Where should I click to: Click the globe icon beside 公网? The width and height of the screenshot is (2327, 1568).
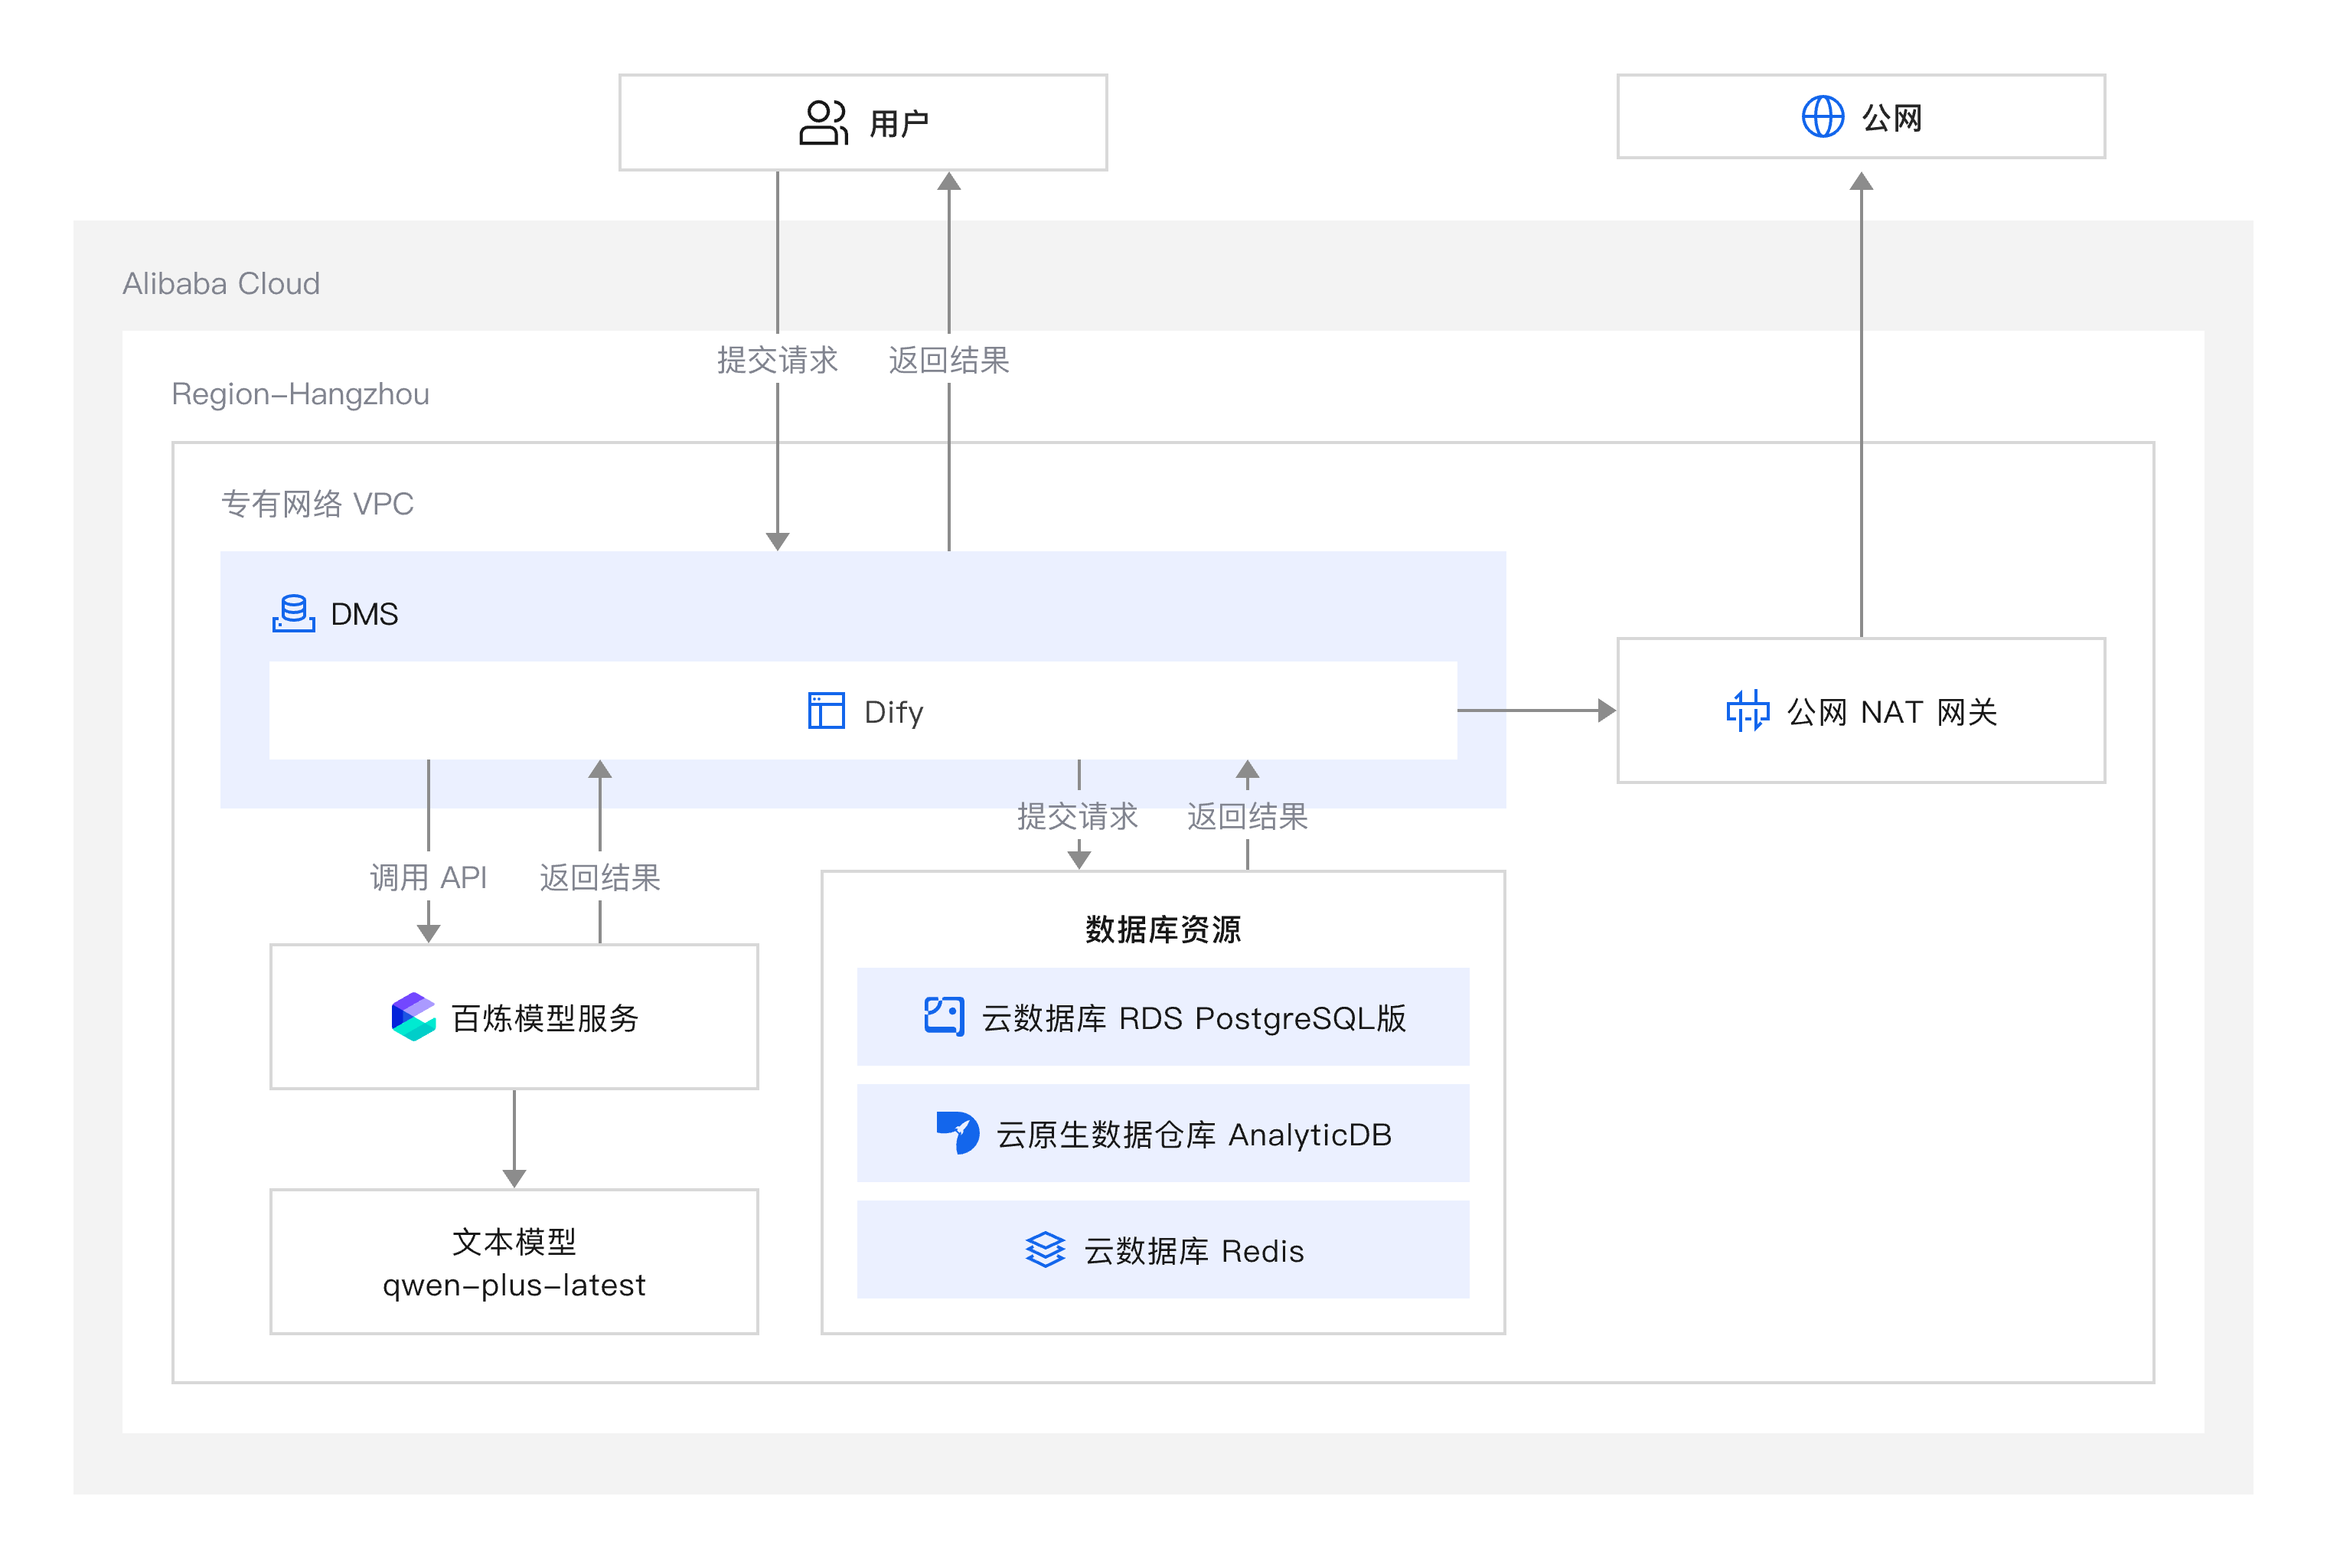coord(1823,117)
